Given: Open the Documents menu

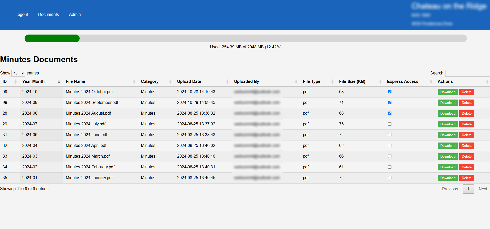Looking at the screenshot, I should (48, 15).
